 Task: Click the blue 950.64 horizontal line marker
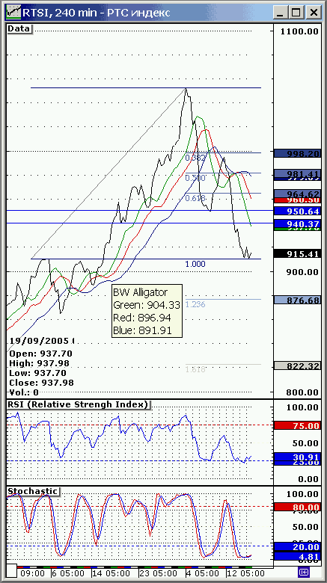tap(297, 212)
